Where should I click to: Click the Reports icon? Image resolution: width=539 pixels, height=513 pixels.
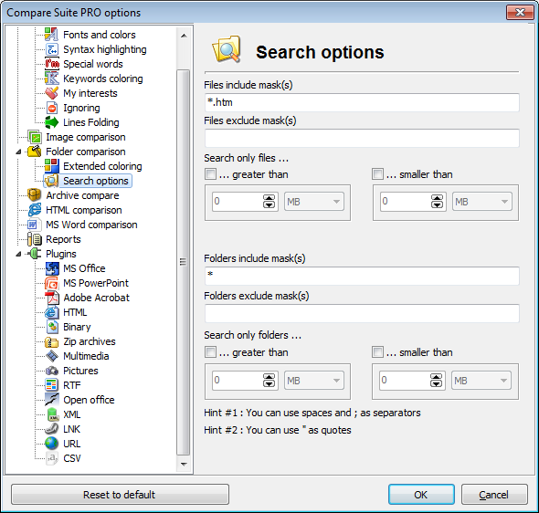coord(35,239)
